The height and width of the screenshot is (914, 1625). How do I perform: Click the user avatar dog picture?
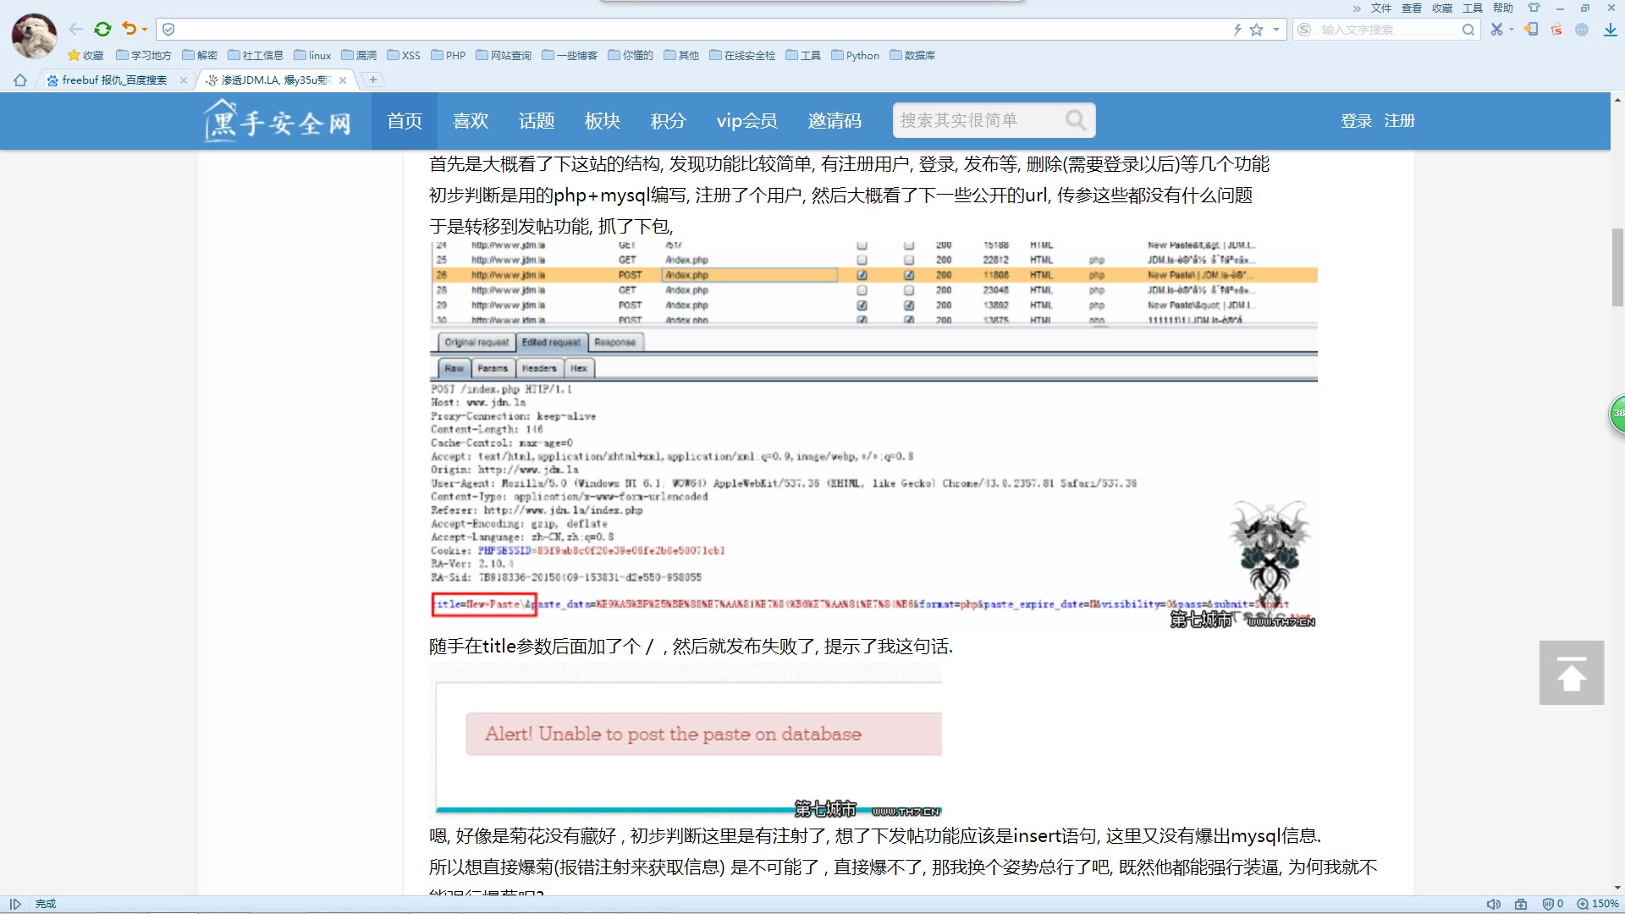point(34,36)
